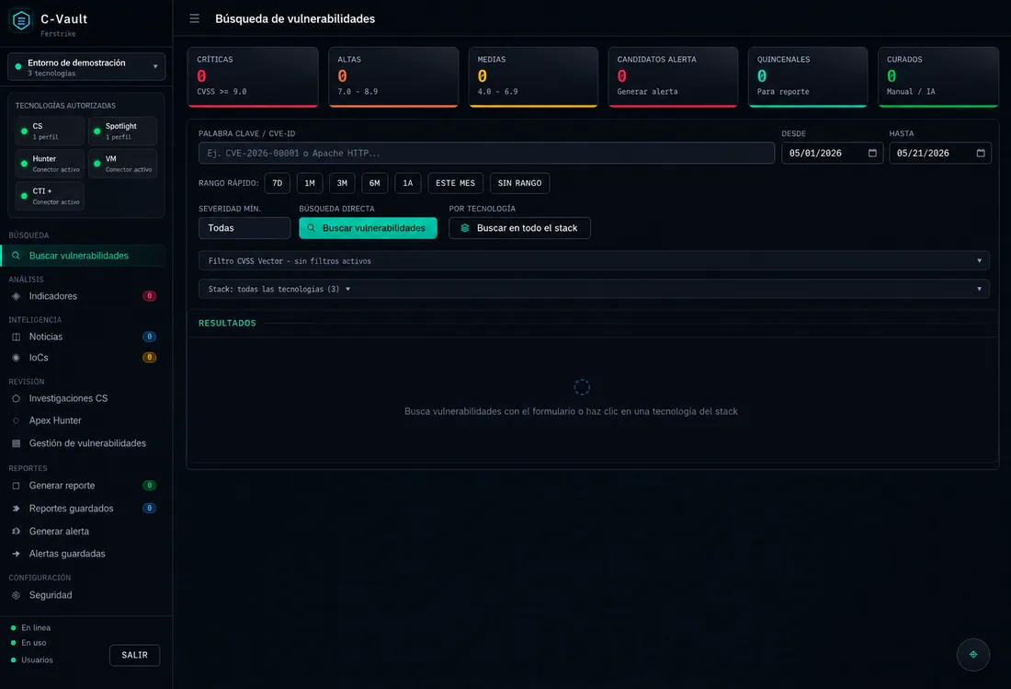1011x689 pixels.
Task: Click the Generar reporte square icon
Action: click(17, 486)
